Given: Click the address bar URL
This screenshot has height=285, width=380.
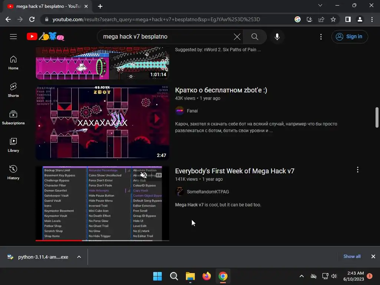Looking at the screenshot, I should pos(156,19).
